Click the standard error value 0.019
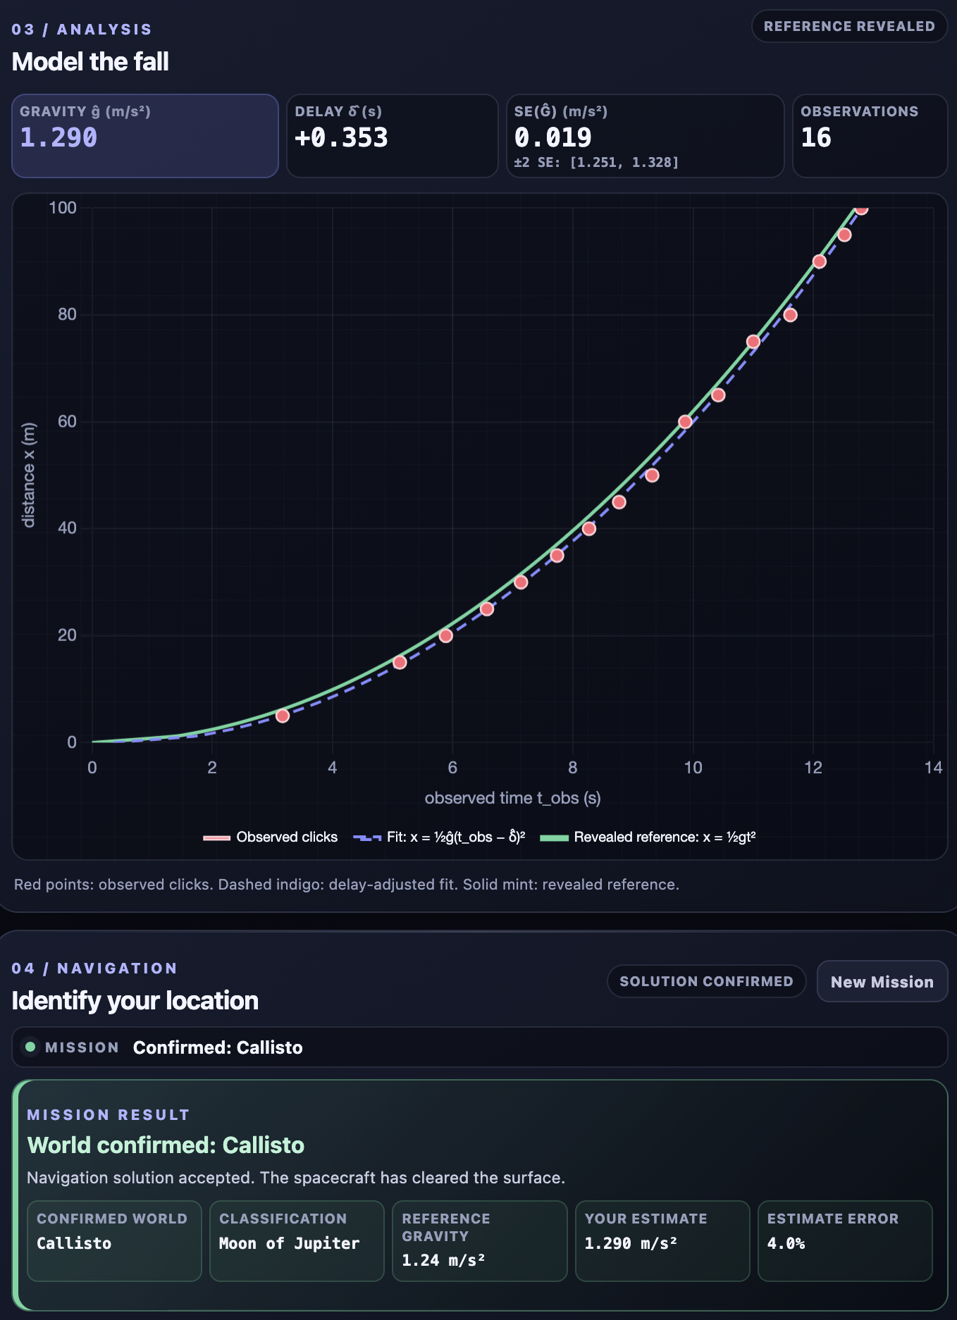The width and height of the screenshot is (957, 1320). click(x=553, y=137)
